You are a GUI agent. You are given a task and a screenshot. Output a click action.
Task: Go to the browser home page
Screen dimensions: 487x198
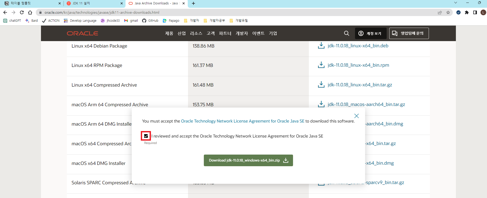pyautogui.click(x=30, y=12)
